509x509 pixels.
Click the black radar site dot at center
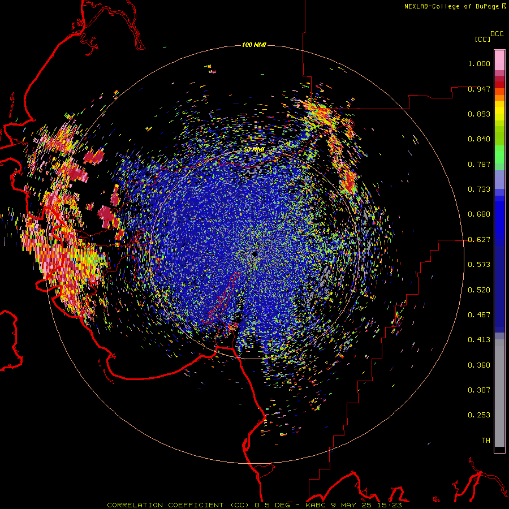255,254
